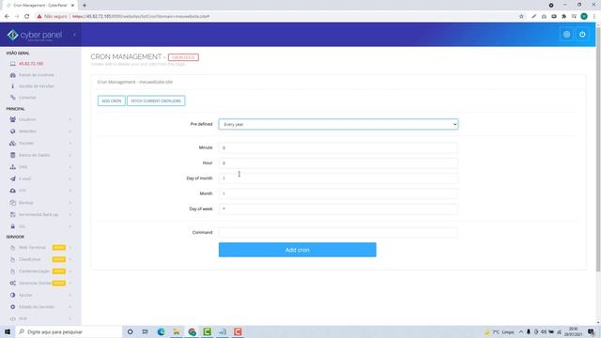The width and height of the screenshot is (601, 338).
Task: Click the server IP laptop icon
Action: (12, 64)
